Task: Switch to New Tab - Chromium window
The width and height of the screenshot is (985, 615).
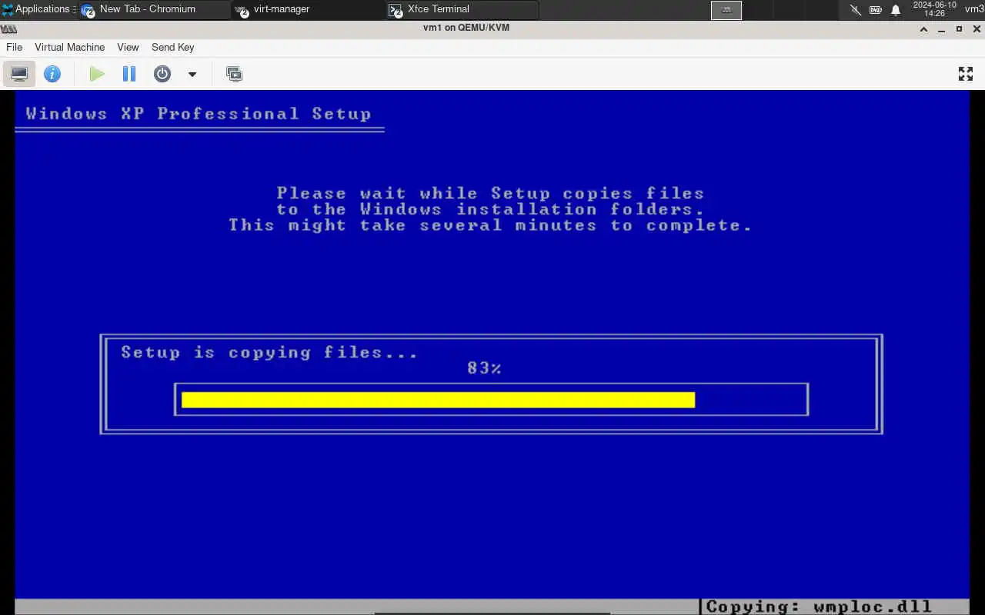Action: (x=154, y=9)
